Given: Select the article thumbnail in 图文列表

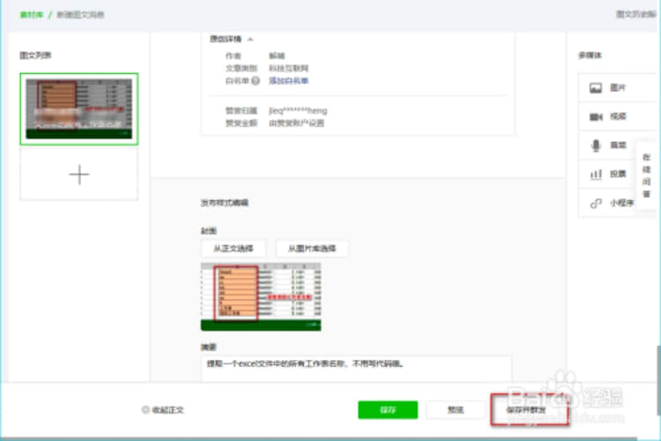Looking at the screenshot, I should [79, 108].
